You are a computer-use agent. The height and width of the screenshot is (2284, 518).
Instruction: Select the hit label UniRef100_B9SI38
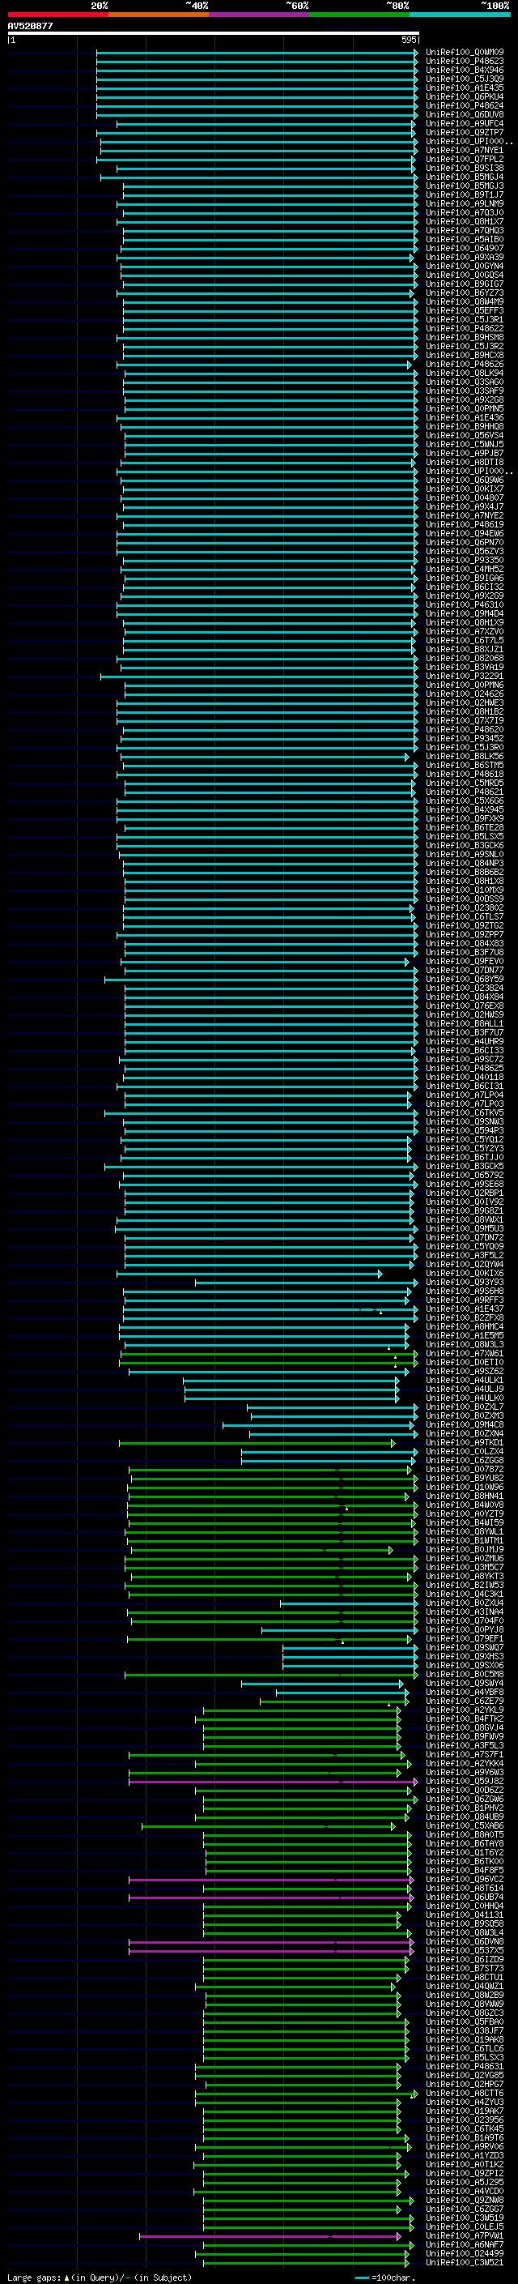point(465,169)
